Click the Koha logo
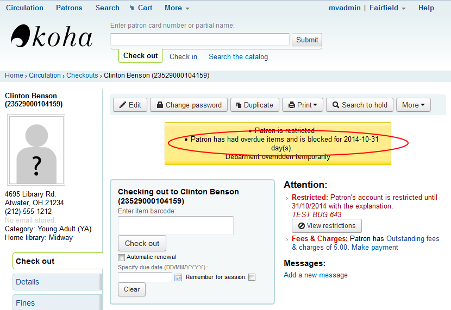This screenshot has width=451, height=310. [52, 37]
